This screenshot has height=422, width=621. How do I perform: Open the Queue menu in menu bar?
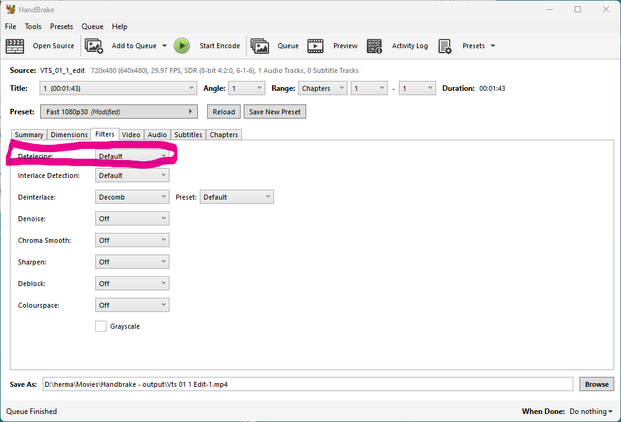point(92,27)
